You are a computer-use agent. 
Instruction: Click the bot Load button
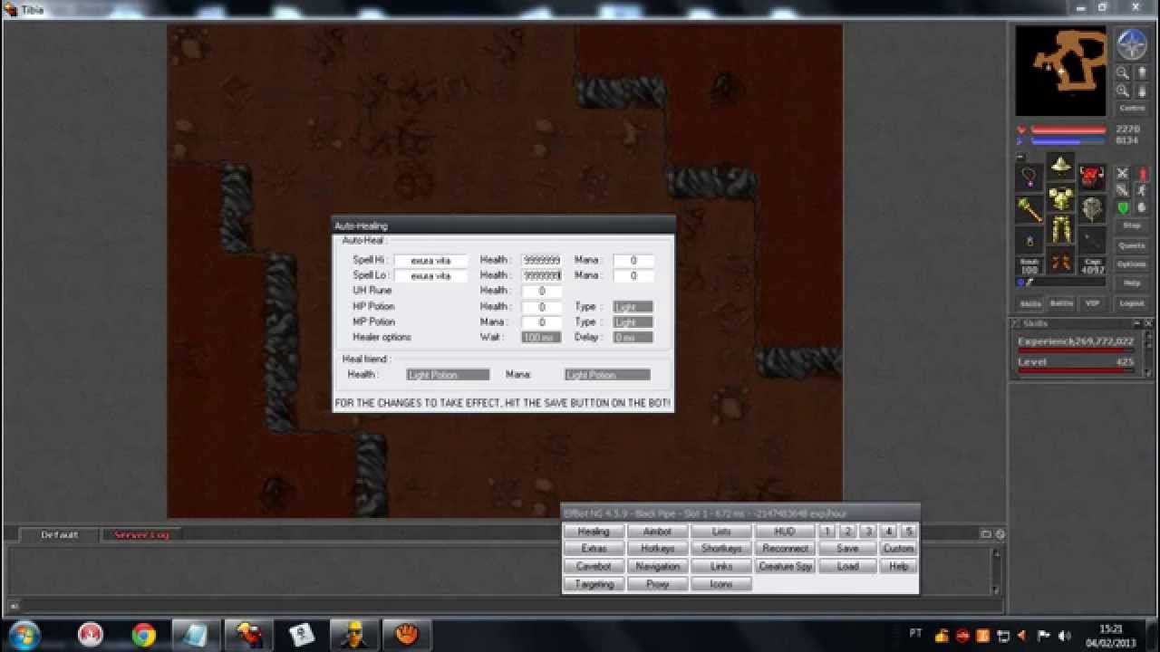847,566
